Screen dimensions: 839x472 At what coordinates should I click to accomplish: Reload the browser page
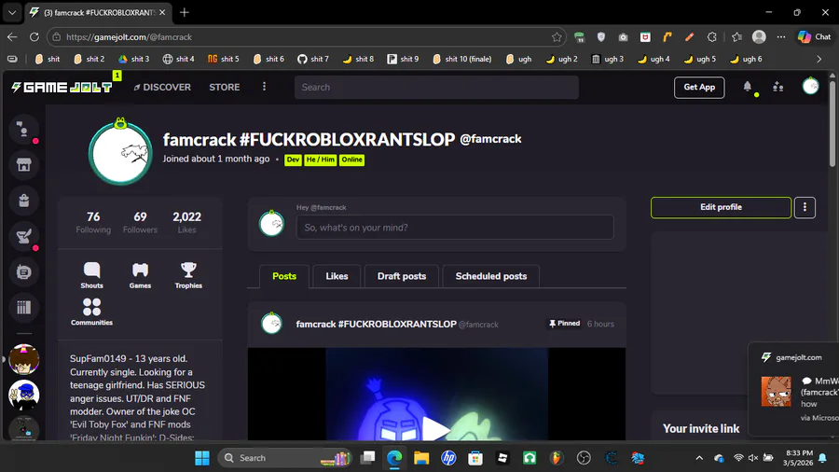point(34,37)
